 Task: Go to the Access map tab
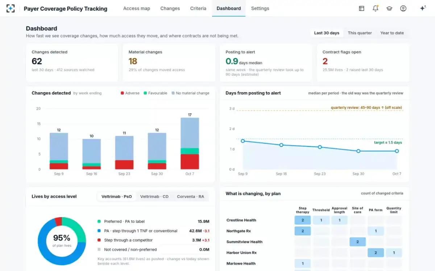pos(137,8)
